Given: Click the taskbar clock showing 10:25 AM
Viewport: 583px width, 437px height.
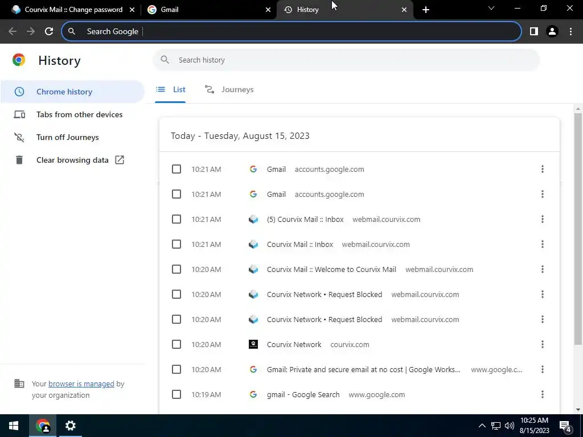Looking at the screenshot, I should (534, 426).
